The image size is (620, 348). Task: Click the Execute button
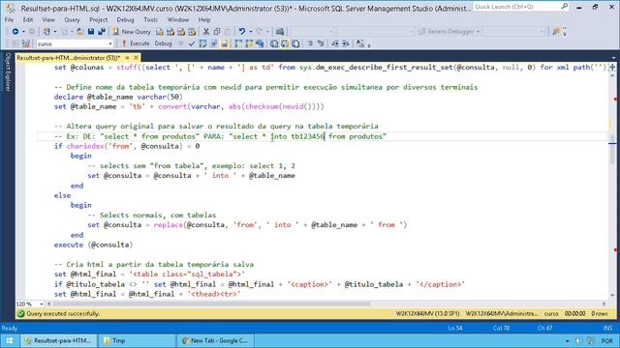[136, 43]
